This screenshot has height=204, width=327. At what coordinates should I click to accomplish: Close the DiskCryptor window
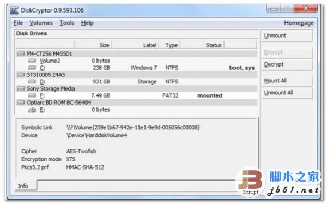tap(305, 8)
